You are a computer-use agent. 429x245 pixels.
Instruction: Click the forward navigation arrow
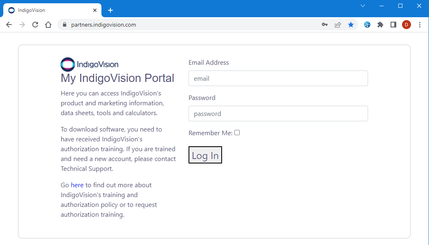tap(22, 25)
